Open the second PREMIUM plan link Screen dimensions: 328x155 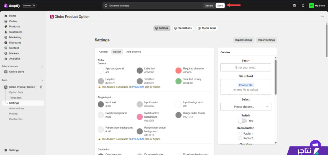(138, 139)
